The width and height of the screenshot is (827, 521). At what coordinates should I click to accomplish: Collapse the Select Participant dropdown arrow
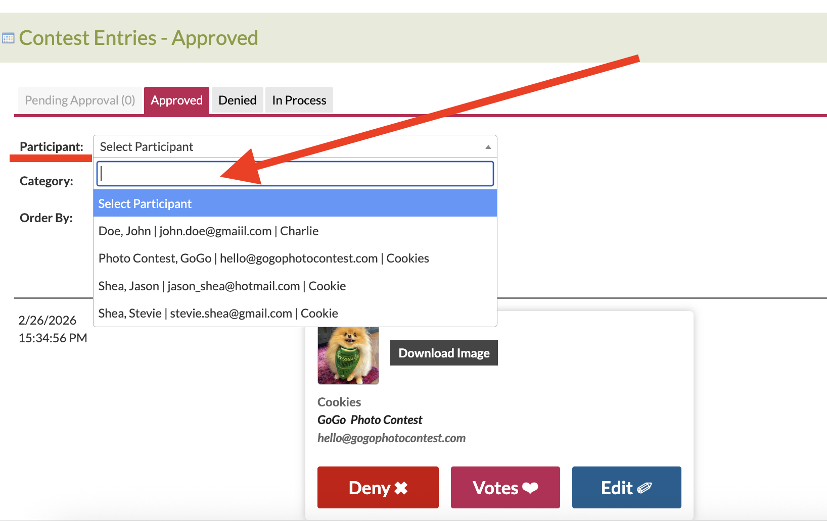[488, 147]
